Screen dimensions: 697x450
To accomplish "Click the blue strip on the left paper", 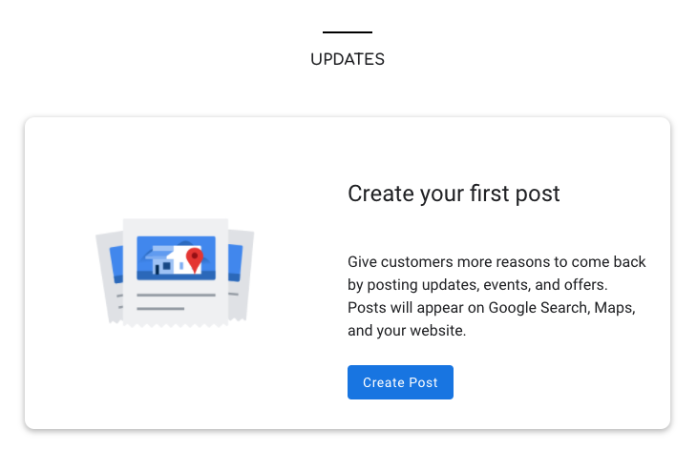I will pos(116,264).
